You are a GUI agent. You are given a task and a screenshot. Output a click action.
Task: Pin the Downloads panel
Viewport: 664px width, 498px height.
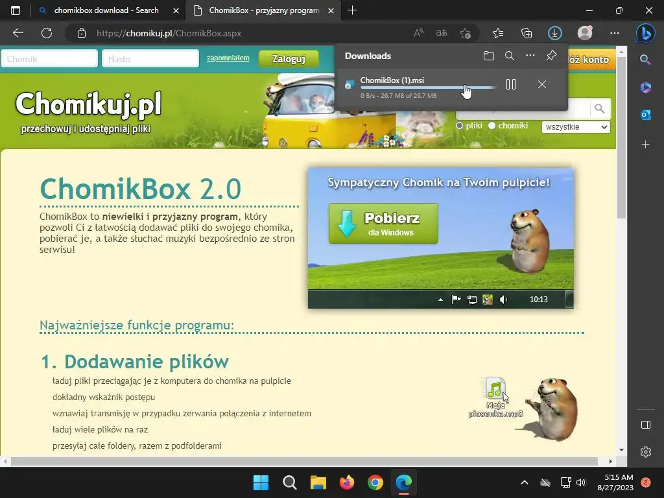click(551, 56)
